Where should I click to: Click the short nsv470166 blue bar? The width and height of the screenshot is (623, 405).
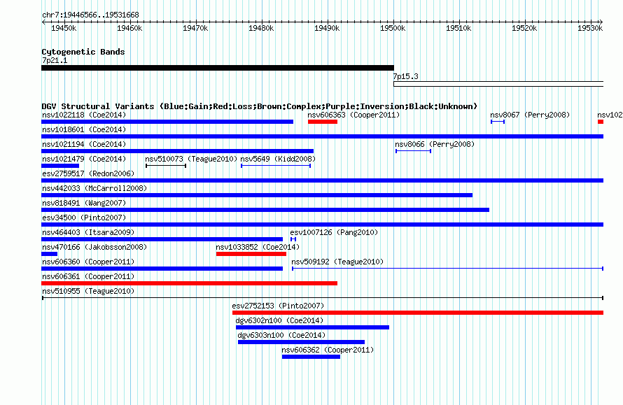click(x=49, y=254)
